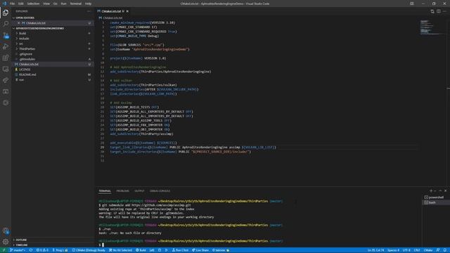450x253 pixels.
Task: Open the .gitignore file
Action: point(53,54)
